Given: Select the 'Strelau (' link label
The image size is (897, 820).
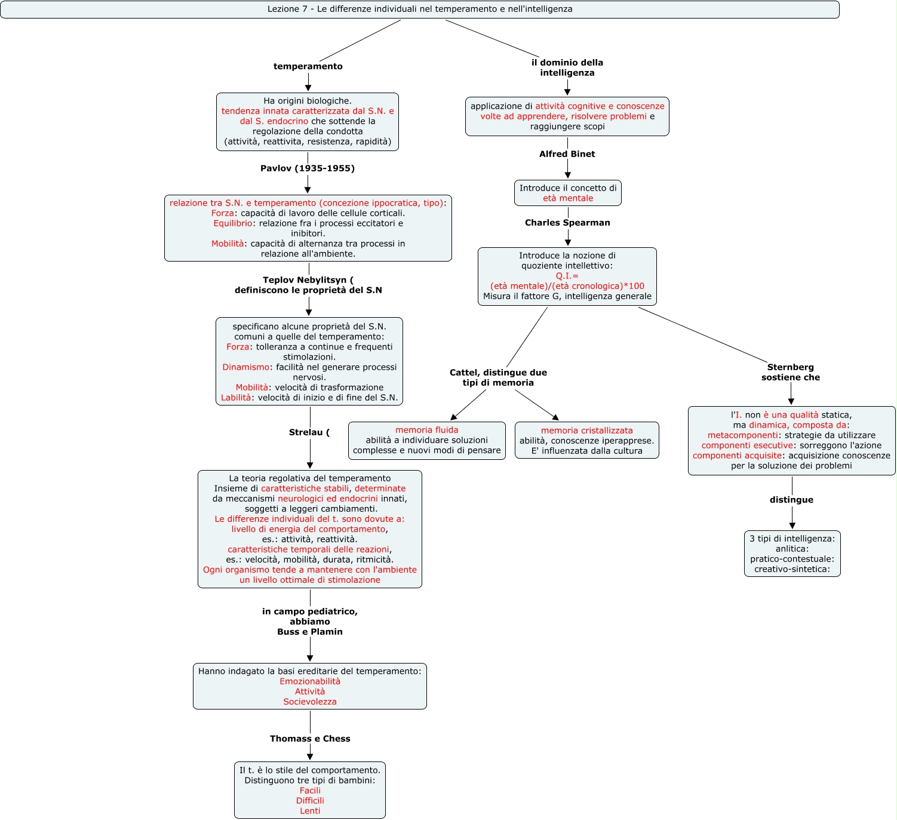Looking at the screenshot, I should (x=309, y=432).
